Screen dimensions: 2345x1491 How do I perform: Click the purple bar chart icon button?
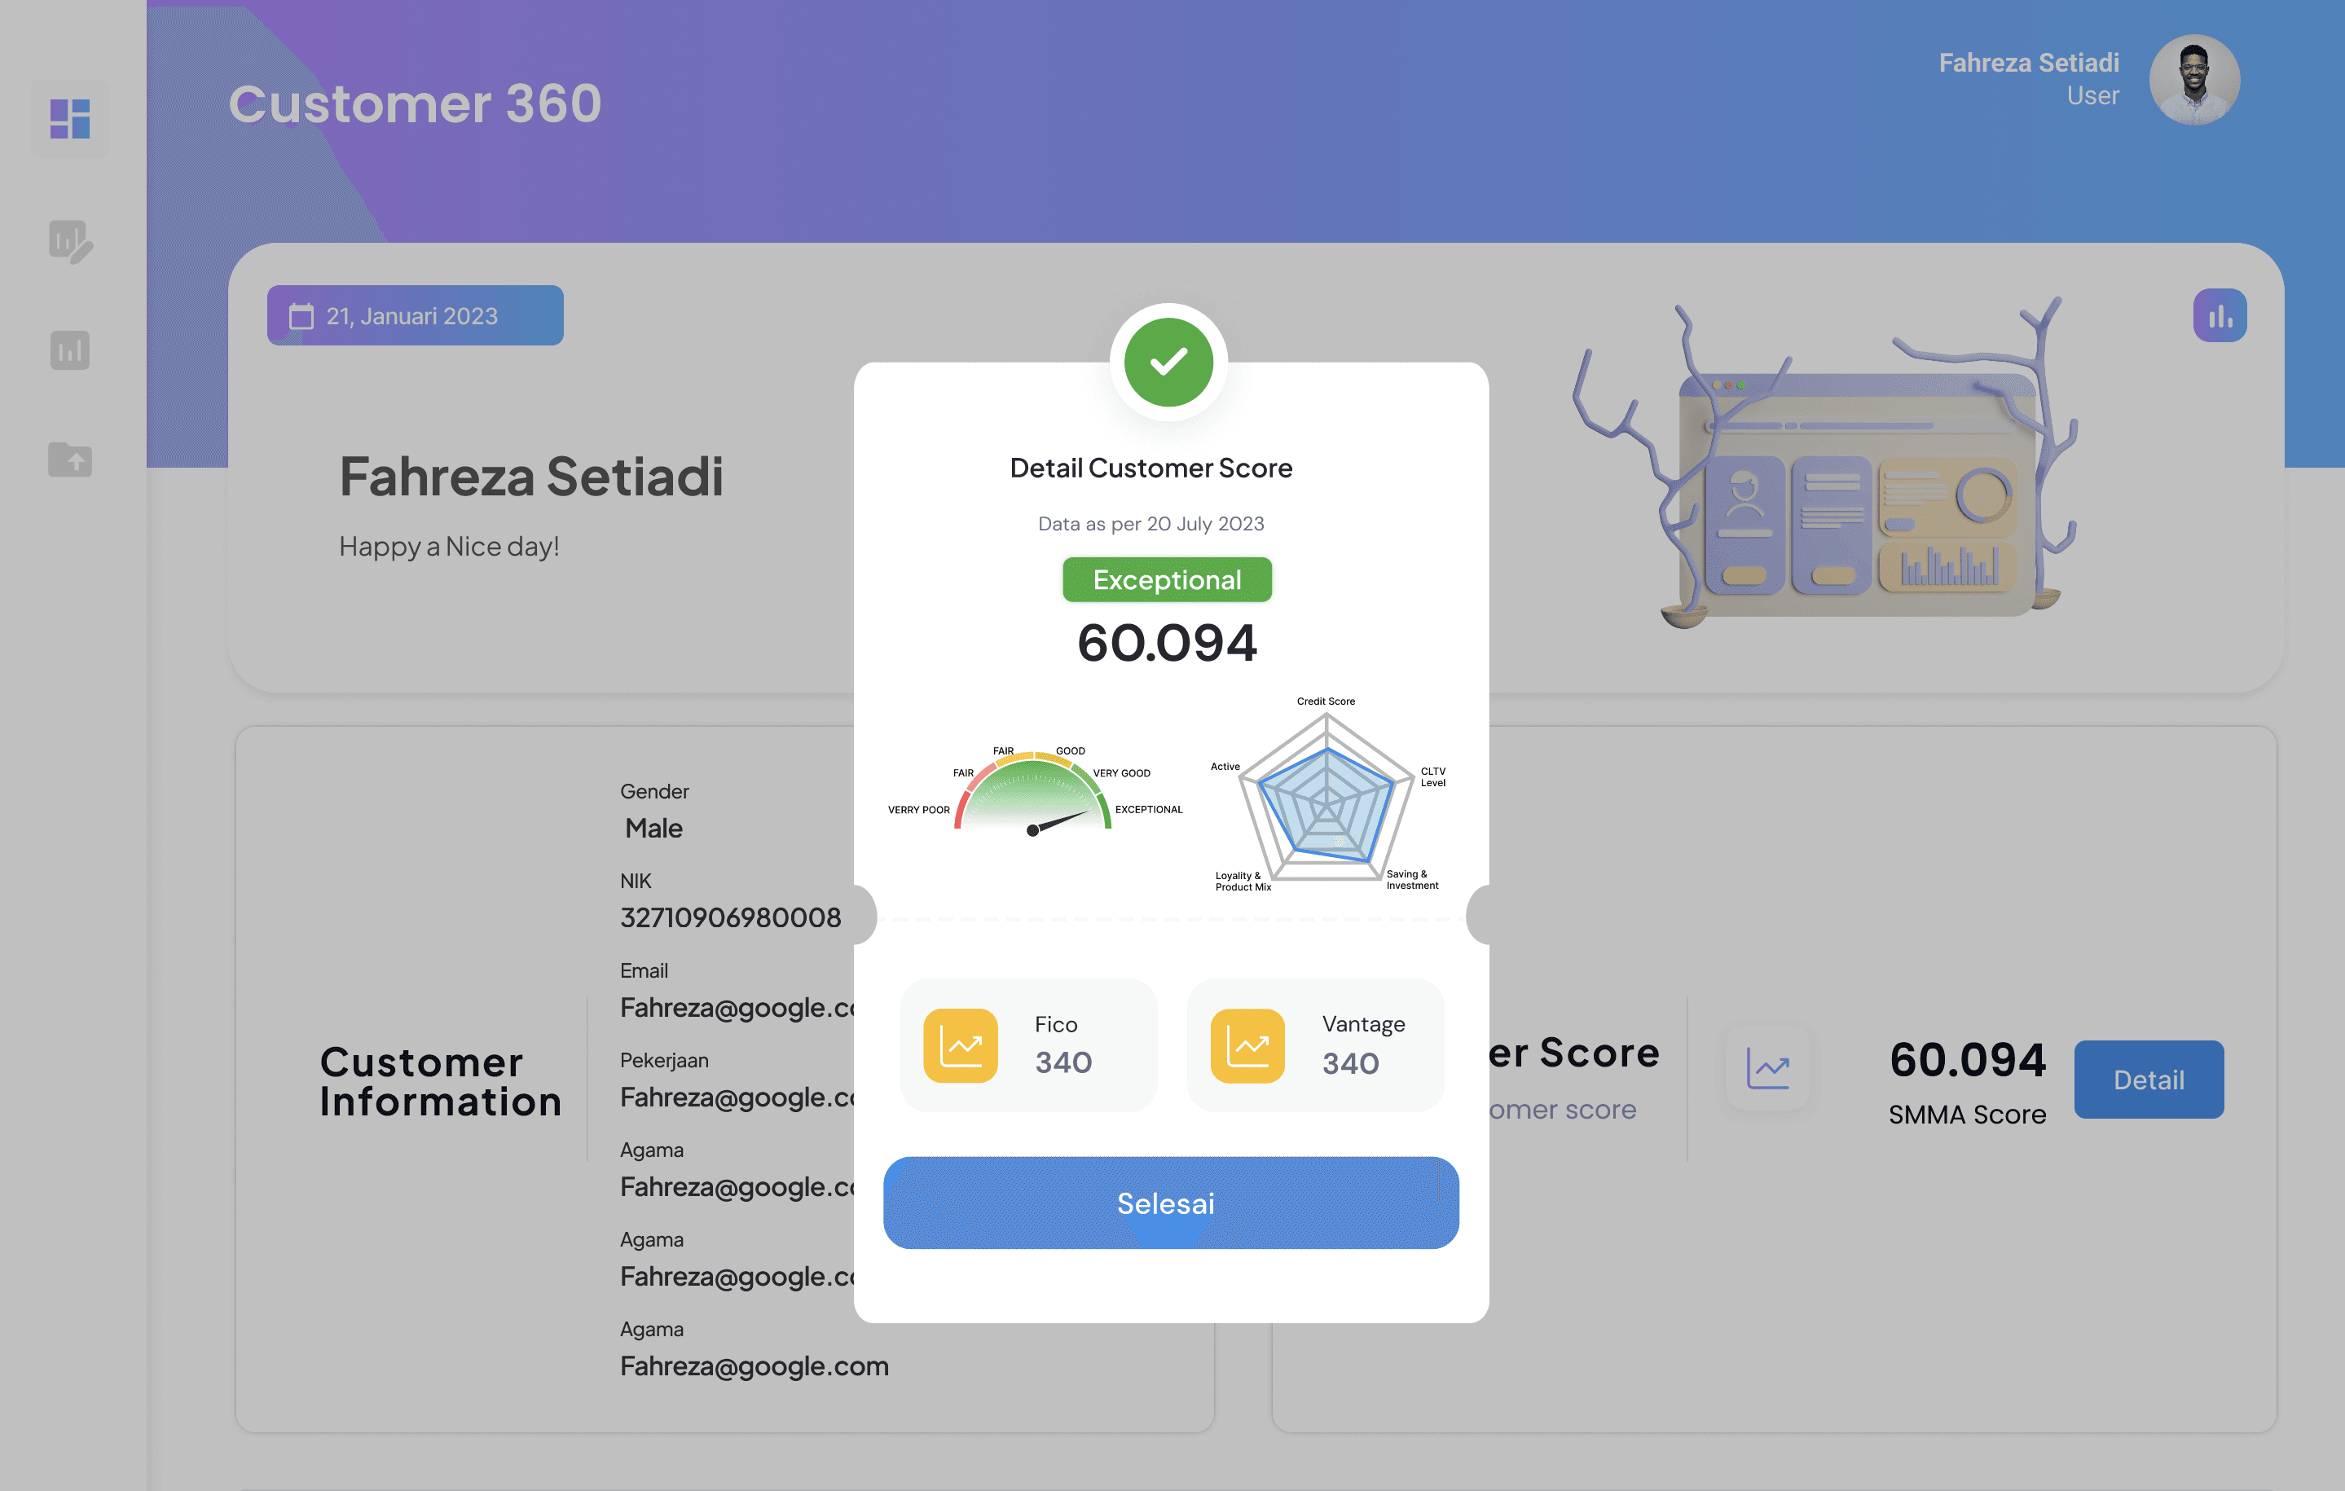click(x=2220, y=315)
